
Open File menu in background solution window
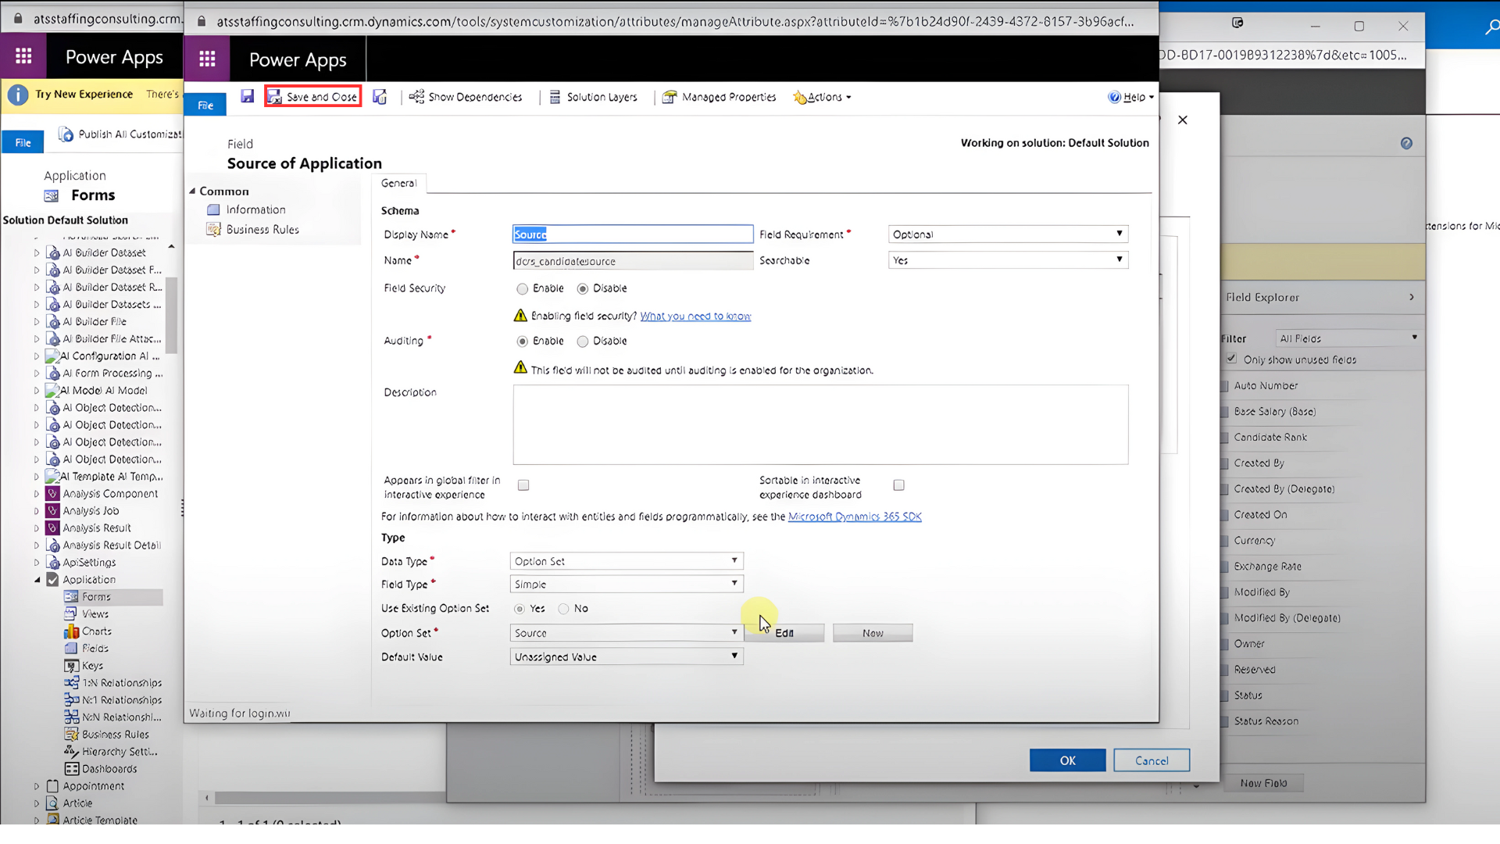[x=23, y=142]
